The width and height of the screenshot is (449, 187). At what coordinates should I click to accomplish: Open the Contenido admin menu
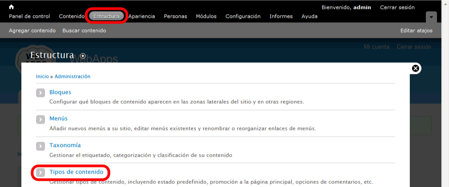pyautogui.click(x=72, y=16)
